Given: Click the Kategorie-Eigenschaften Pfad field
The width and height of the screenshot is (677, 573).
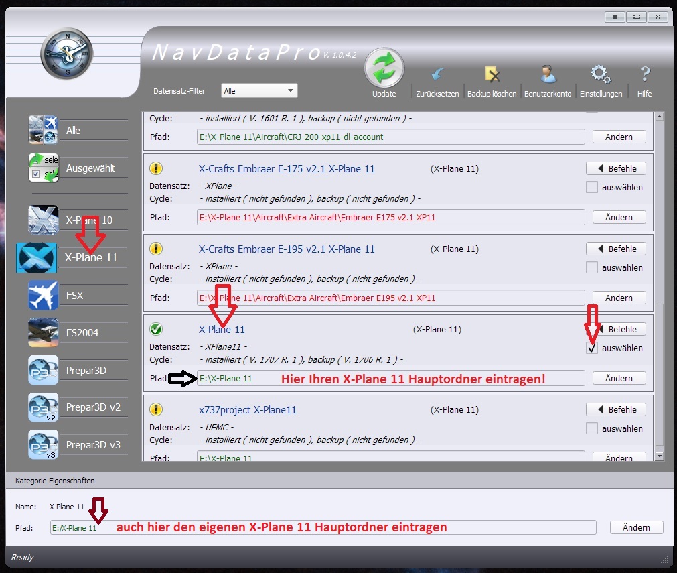Looking at the screenshot, I should click(x=323, y=527).
